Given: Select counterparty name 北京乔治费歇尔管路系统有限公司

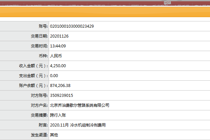Looking at the screenshot, I should click(79, 105).
